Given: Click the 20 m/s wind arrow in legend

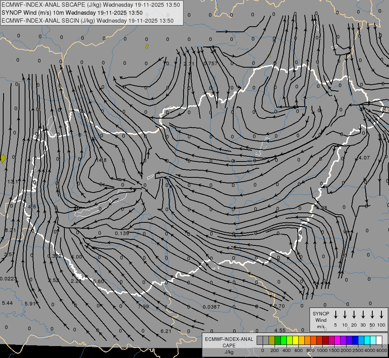Looking at the screenshot, I should 354,314.
